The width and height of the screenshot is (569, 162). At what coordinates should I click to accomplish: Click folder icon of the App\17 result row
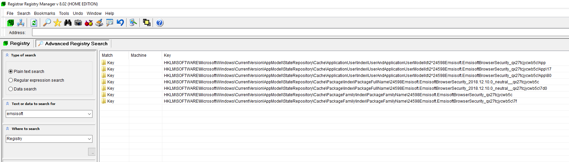(104, 69)
